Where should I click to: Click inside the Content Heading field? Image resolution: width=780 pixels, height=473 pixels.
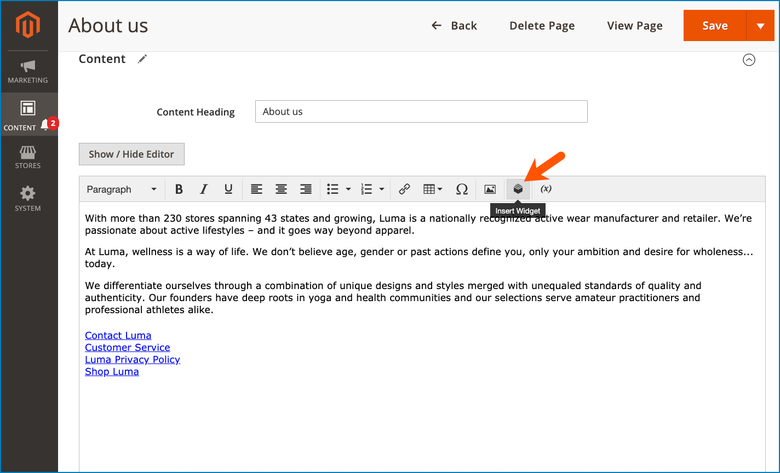click(421, 111)
